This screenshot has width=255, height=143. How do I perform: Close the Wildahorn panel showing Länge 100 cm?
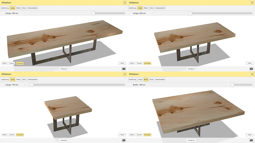tap(125, 74)
